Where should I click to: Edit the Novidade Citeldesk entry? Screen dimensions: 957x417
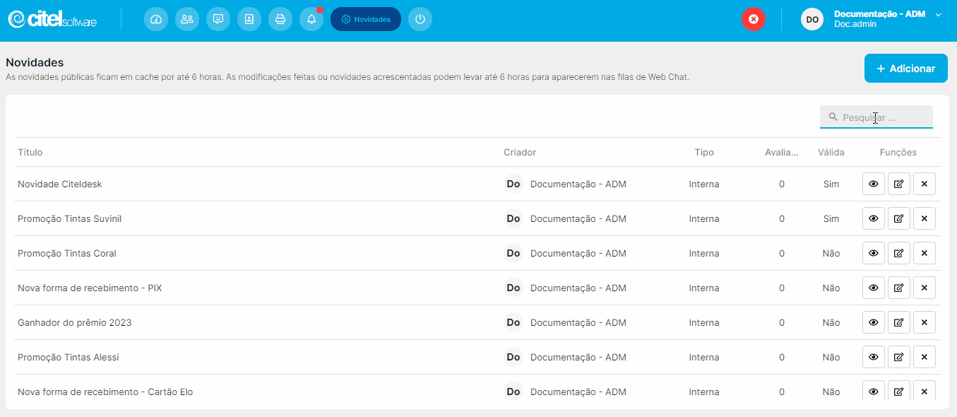[x=899, y=184]
